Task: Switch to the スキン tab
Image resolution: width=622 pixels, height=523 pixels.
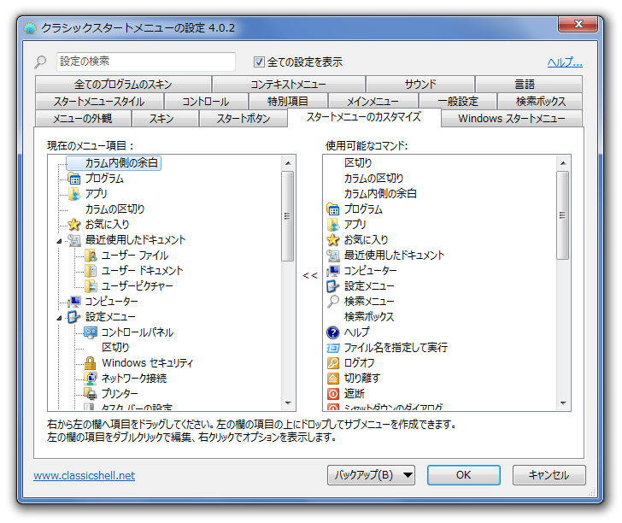Action: pos(165,118)
